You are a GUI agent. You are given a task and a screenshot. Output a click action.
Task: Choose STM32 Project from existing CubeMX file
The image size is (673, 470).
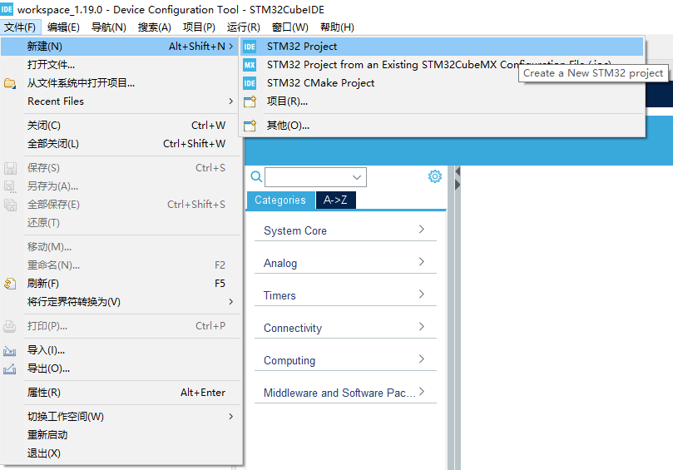(x=442, y=65)
